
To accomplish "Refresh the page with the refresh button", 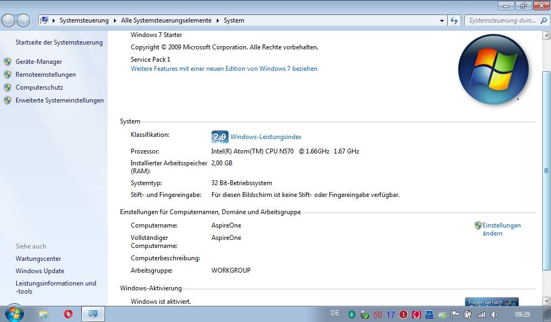I will point(454,21).
